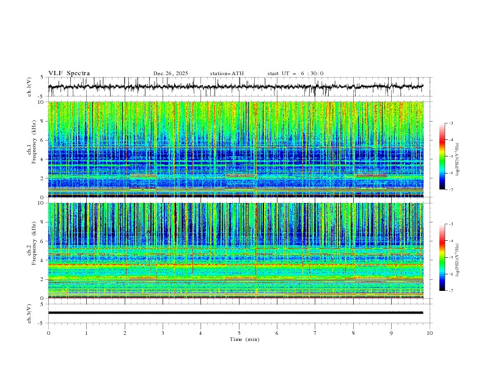This screenshot has height=374, width=484.
Task: Click the ch.3(V) flat black waveform trace
Action: pyautogui.click(x=235, y=313)
